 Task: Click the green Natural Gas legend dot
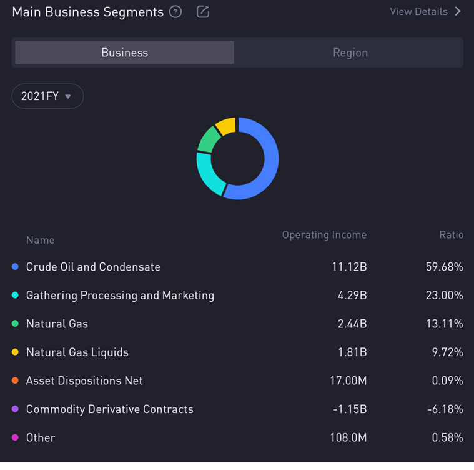(16, 324)
